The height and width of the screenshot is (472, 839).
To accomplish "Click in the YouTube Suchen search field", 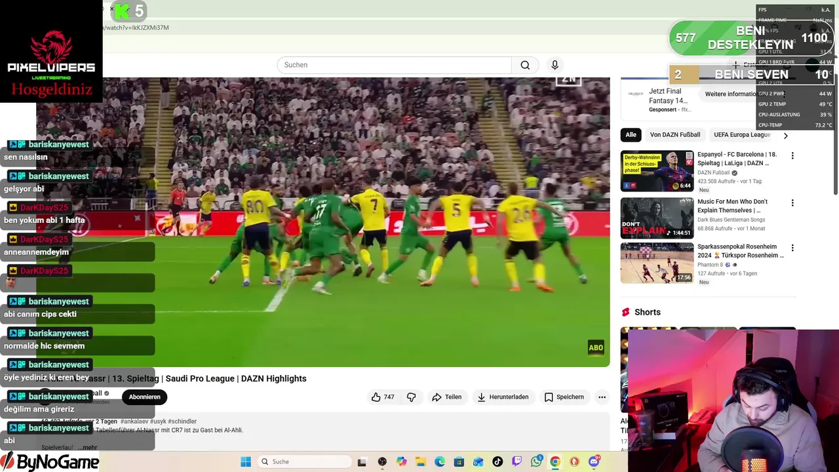I will [x=394, y=65].
